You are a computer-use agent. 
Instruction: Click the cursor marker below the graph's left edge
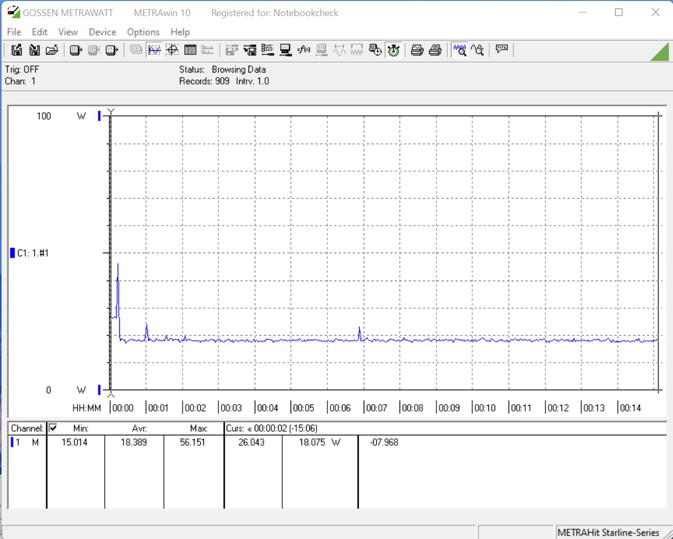pos(111,394)
